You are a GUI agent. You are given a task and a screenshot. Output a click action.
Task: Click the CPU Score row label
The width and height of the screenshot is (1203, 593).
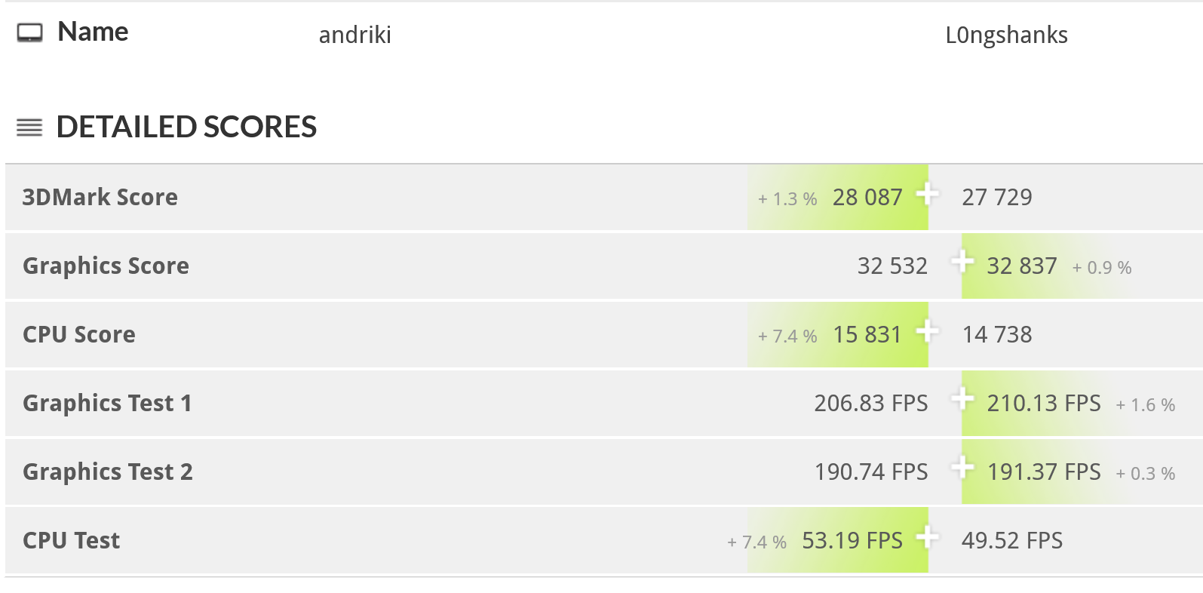[x=78, y=334]
